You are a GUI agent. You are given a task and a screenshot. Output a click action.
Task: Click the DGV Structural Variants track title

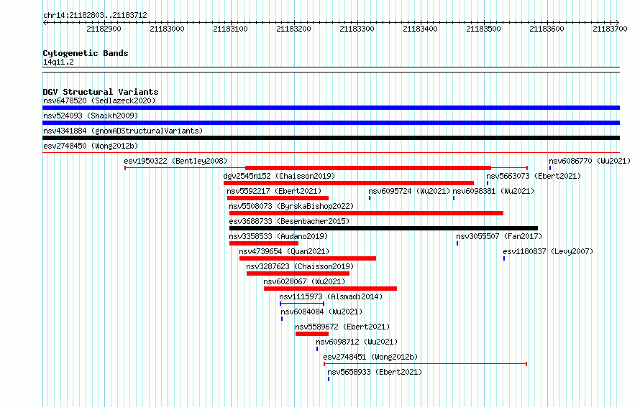pyautogui.click(x=101, y=92)
